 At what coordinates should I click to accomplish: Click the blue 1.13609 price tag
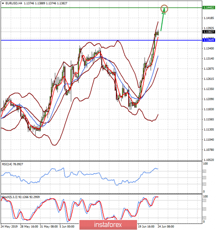click(208, 40)
